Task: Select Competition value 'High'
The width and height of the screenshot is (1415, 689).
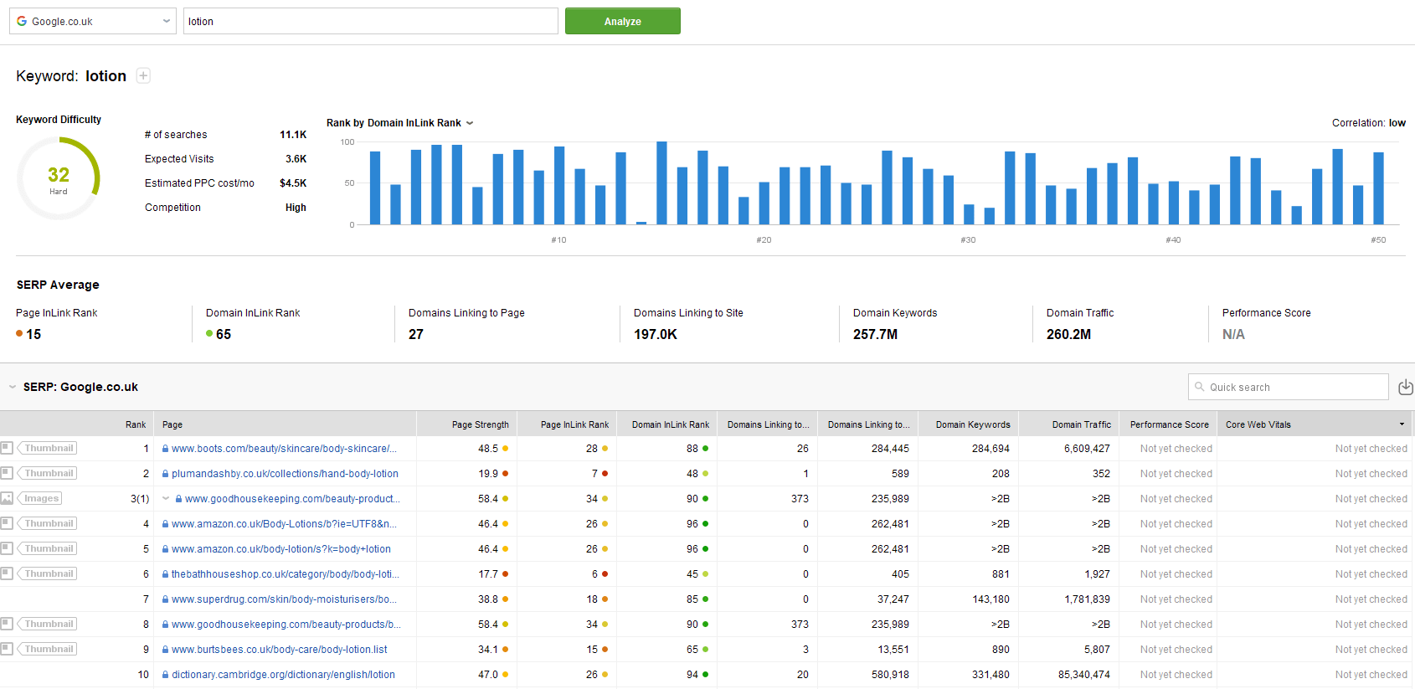Action: (x=296, y=208)
